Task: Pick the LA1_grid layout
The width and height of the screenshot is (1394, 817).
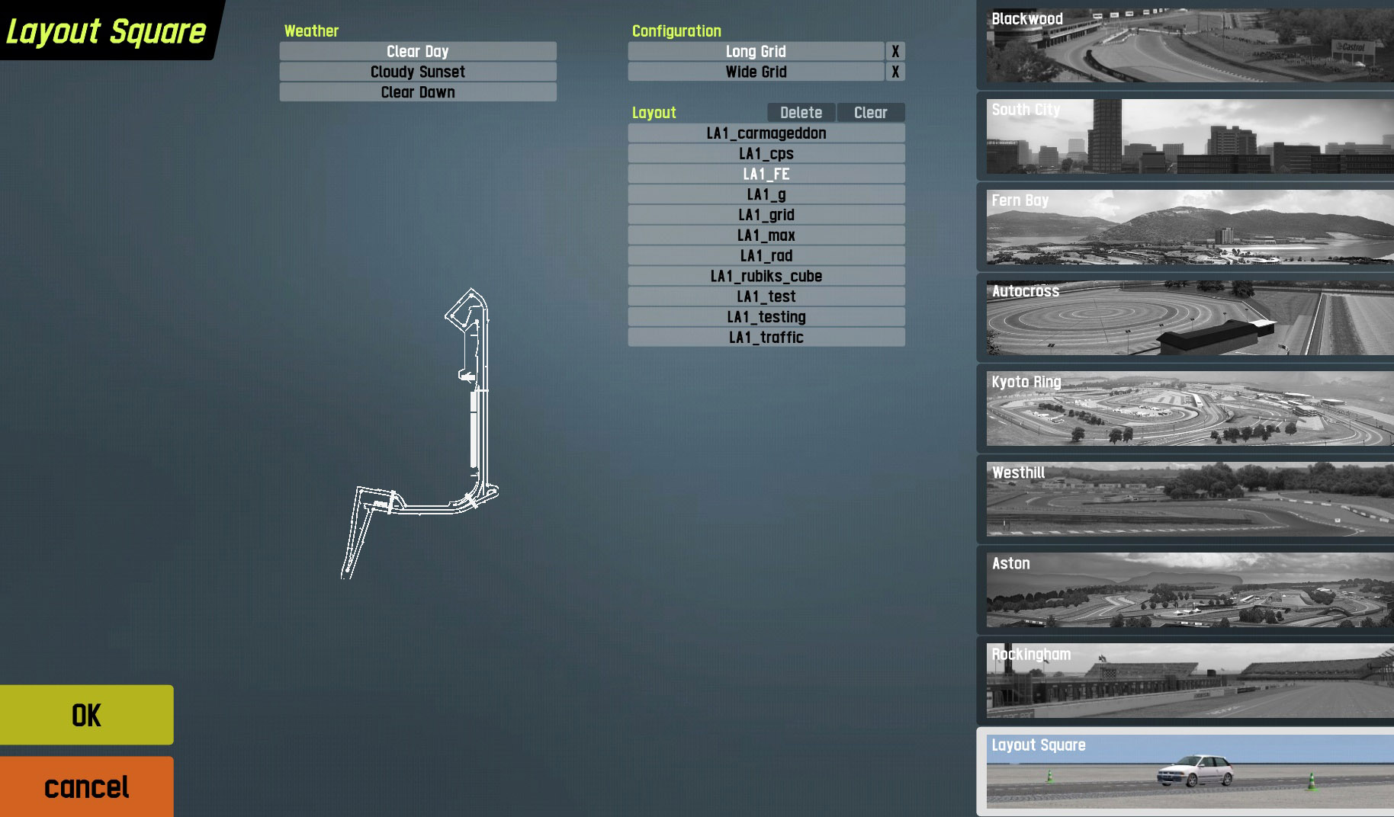Action: pyautogui.click(x=766, y=215)
